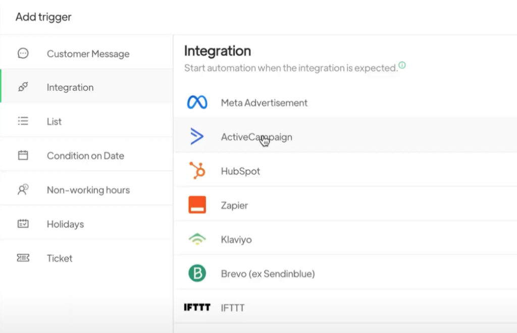
Task: Click the HubSpot logo icon
Action: point(197,171)
